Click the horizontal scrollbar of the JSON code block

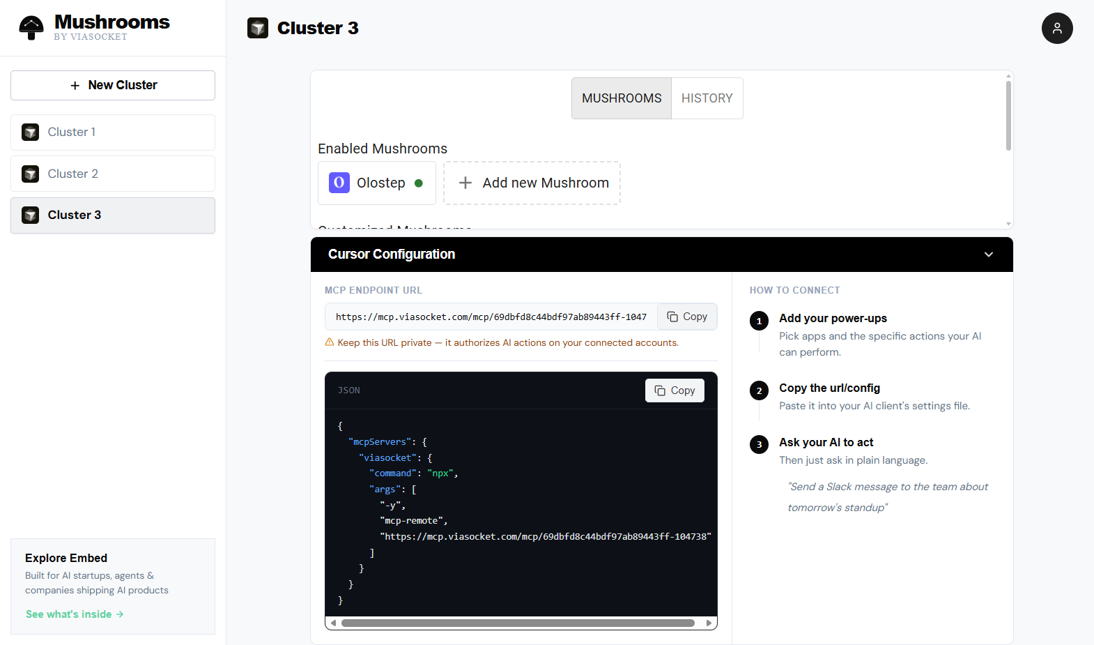[518, 623]
